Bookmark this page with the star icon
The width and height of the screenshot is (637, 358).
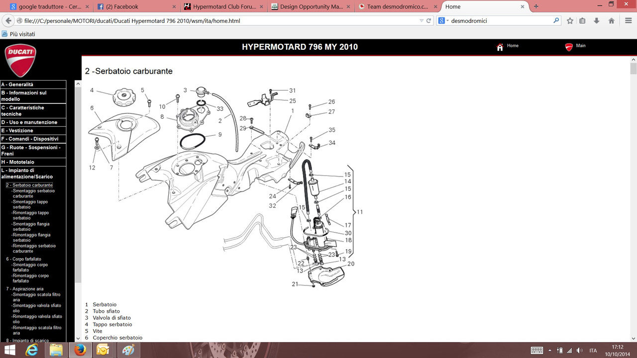570,21
